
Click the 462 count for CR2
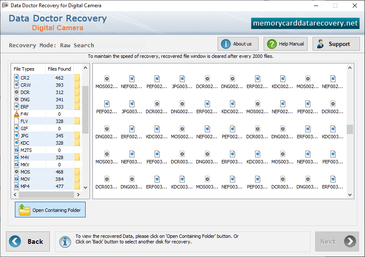[59, 78]
